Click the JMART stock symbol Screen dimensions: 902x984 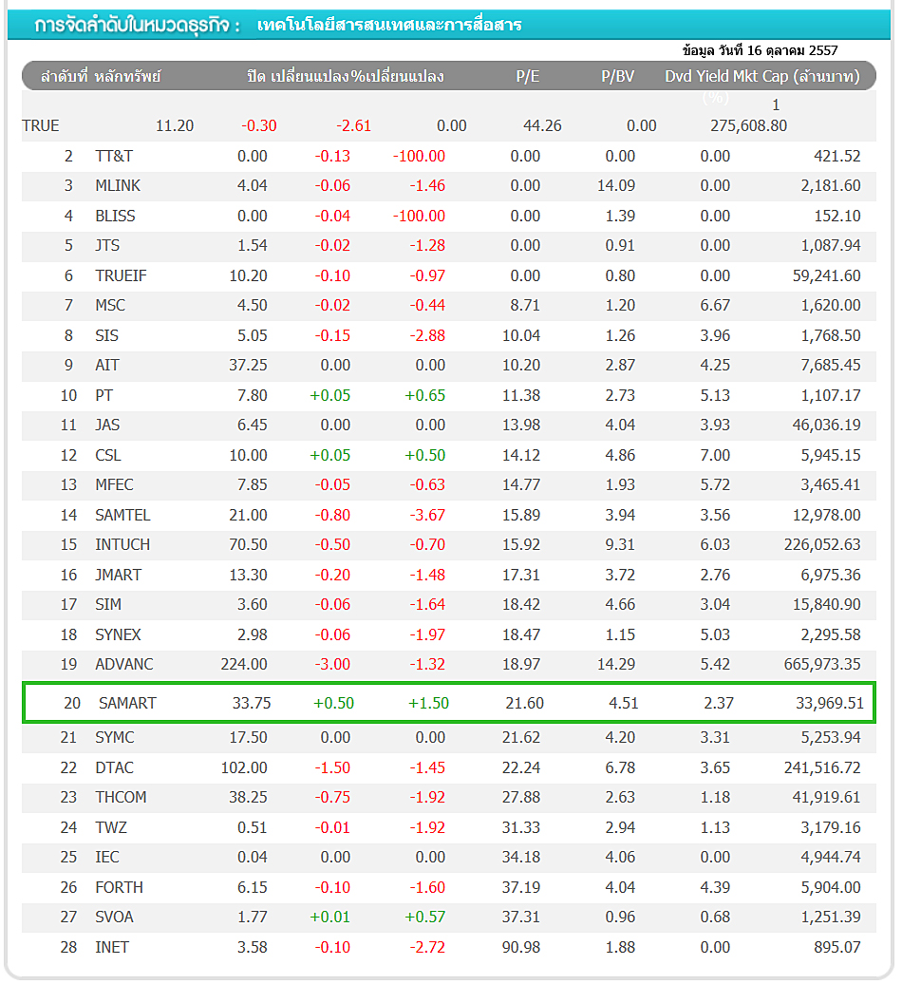tap(119, 575)
